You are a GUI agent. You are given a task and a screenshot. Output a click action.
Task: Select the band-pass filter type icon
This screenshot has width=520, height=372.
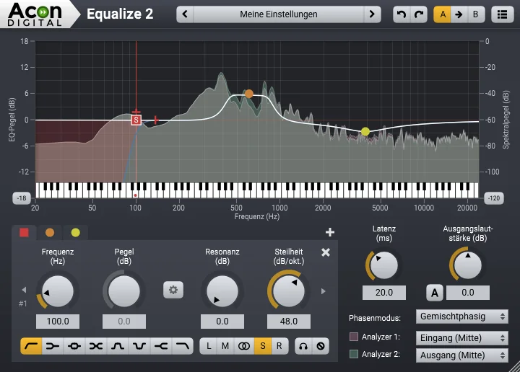(118, 346)
